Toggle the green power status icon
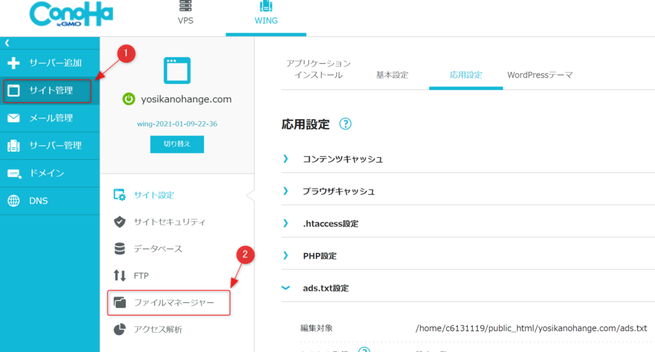The width and height of the screenshot is (655, 352). 129,99
